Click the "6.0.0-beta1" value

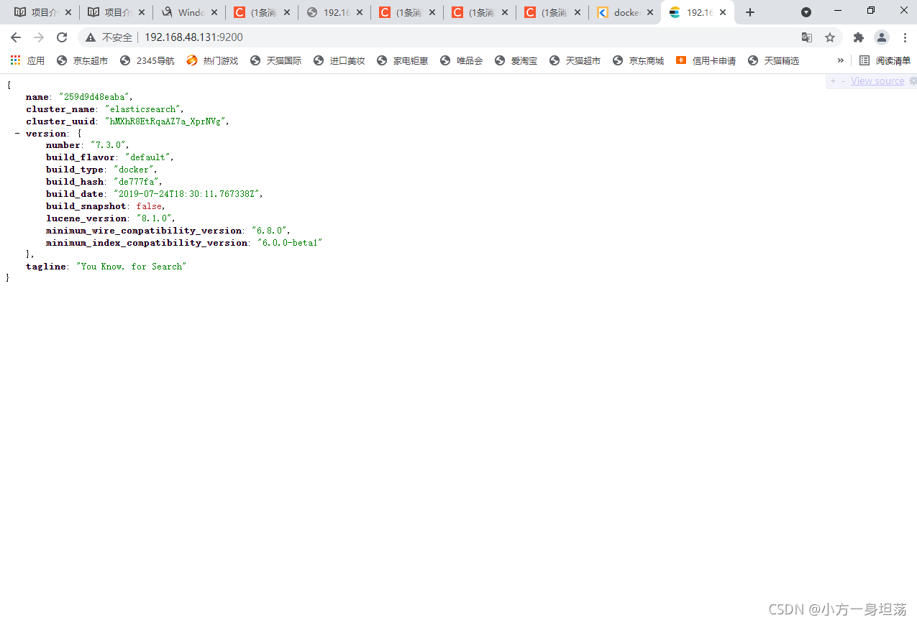click(x=290, y=243)
